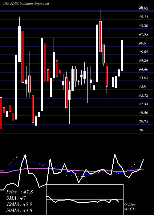The image size is (154, 215).
Task: Click the 39 price axis label
Action: [x=141, y=130]
